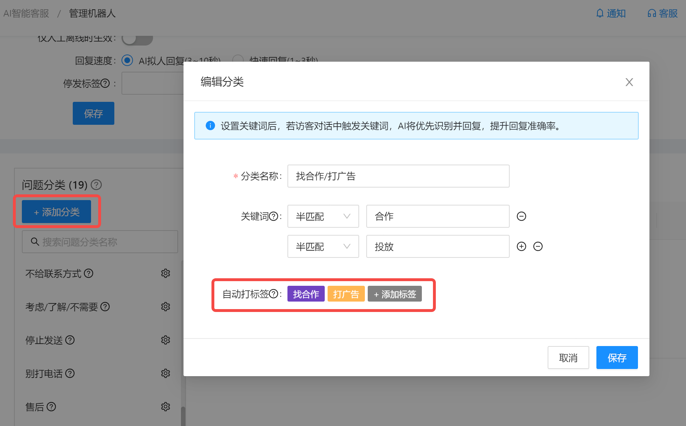Remove keyword 合作 with minus icon
The height and width of the screenshot is (426, 686).
521,216
